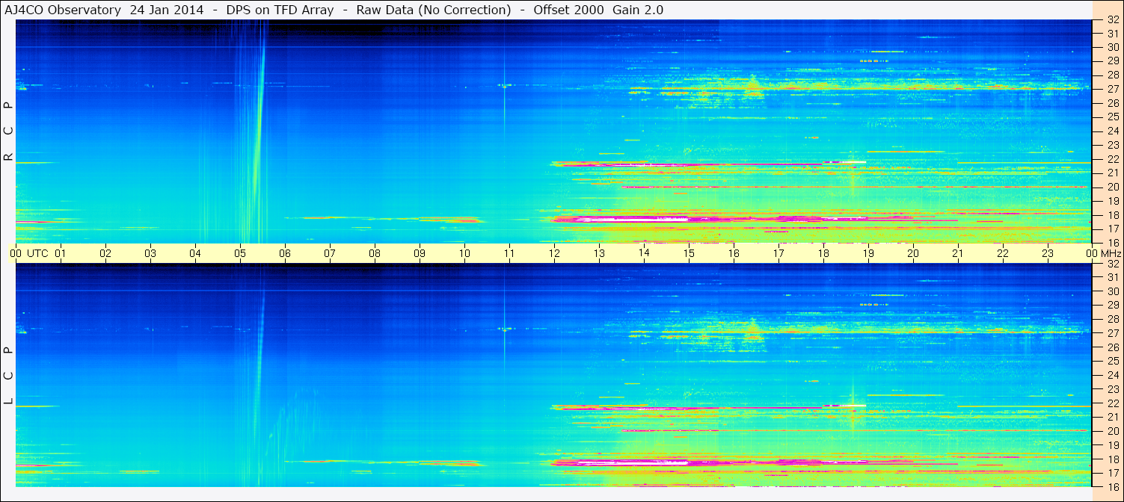Viewport: 1124px width, 502px height.
Task: Click the "Offset 2000" value in the header
Action: 569,10
